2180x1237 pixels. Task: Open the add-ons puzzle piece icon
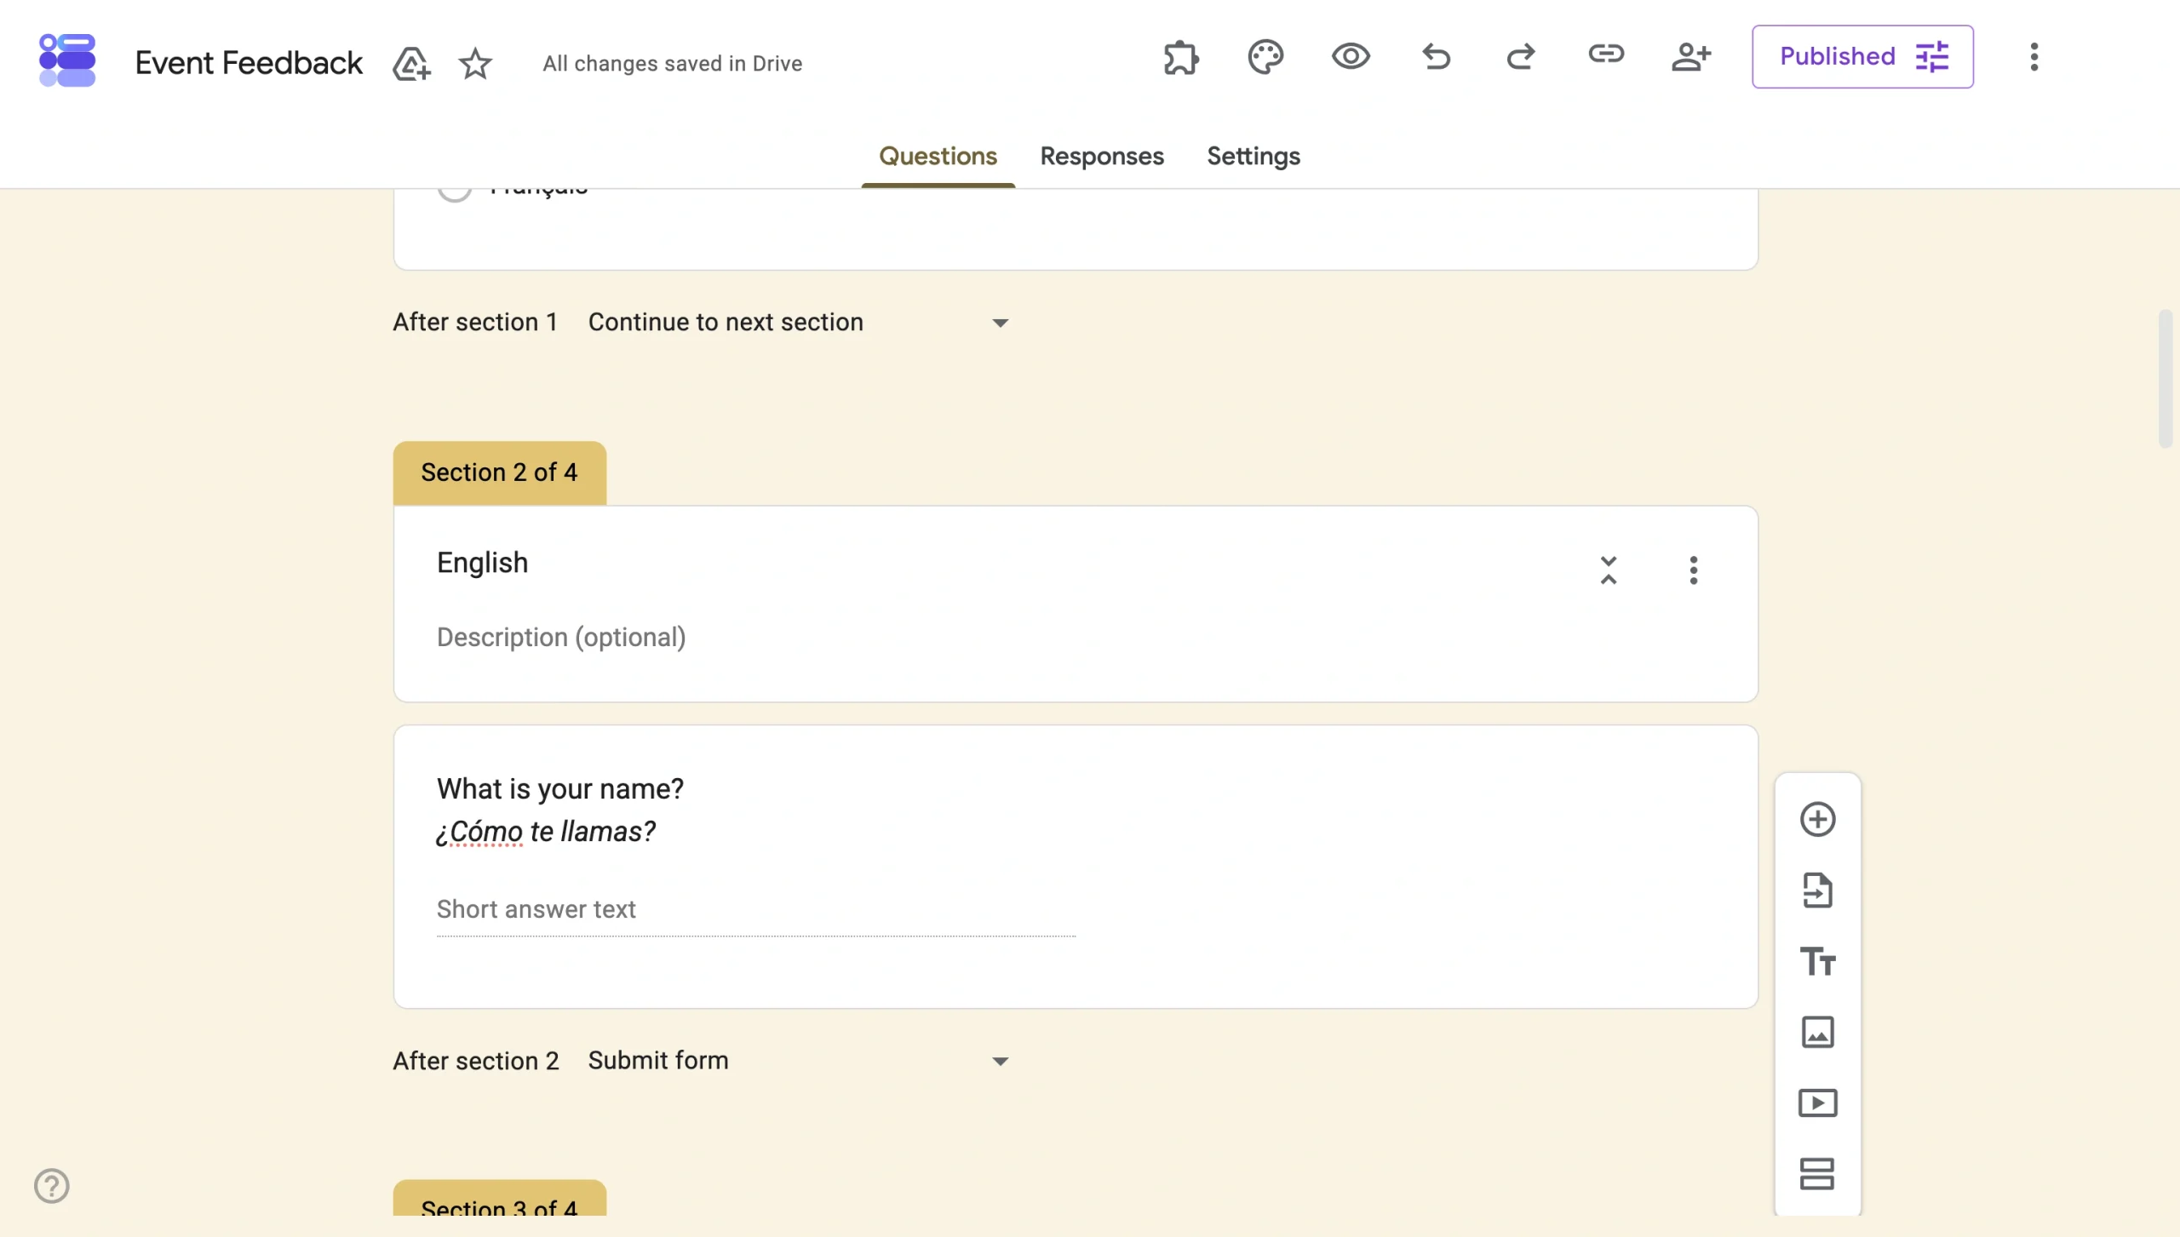click(x=1181, y=57)
